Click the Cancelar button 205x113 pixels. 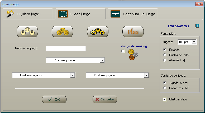coord(105,99)
